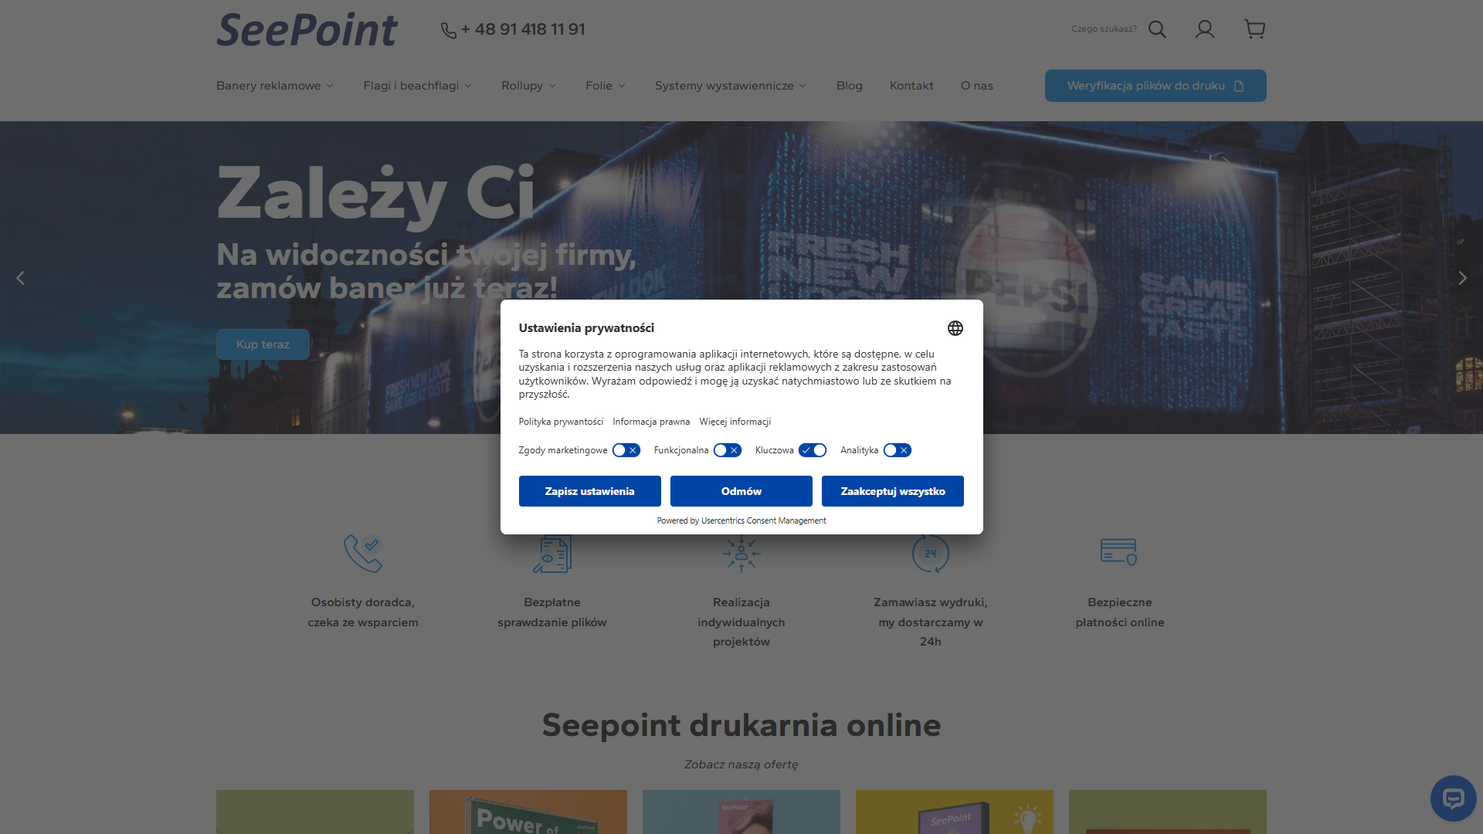
Task: Expand Folie menu
Action: pyautogui.click(x=606, y=86)
